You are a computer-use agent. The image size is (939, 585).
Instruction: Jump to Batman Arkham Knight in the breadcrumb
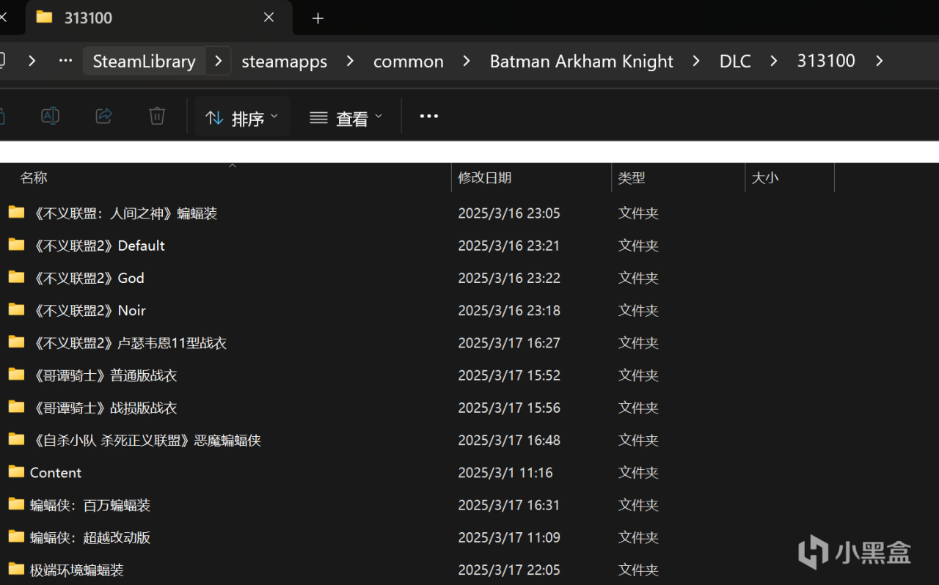click(x=582, y=61)
